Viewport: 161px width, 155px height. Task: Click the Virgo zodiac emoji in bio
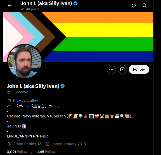pos(24,126)
